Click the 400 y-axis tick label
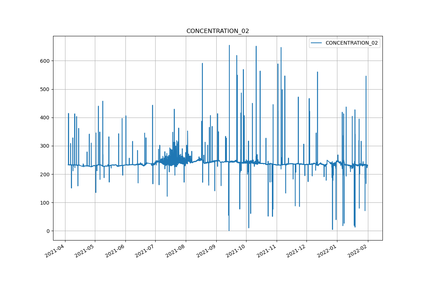 click(45, 118)
